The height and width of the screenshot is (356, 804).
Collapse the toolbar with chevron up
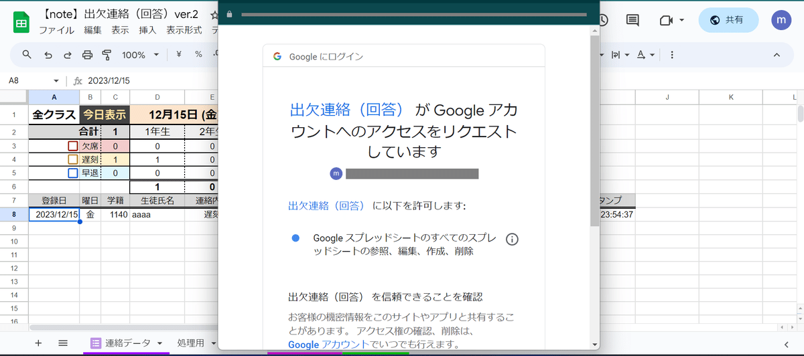pyautogui.click(x=777, y=55)
